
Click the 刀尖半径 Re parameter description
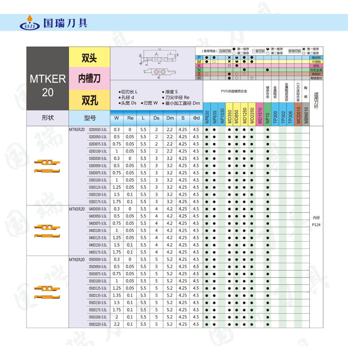point(176,97)
